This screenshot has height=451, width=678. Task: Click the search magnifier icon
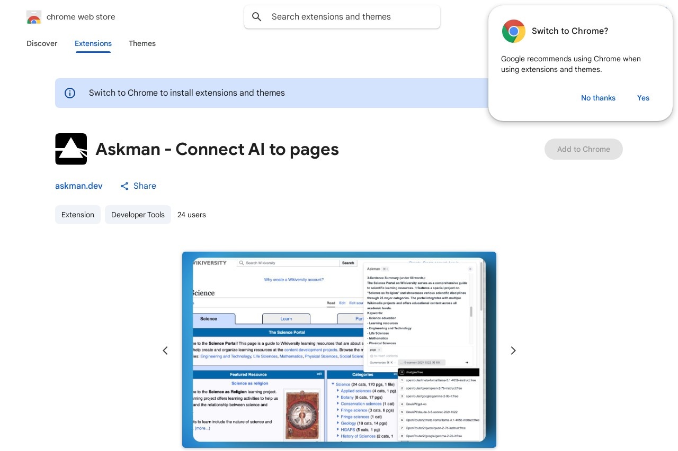[257, 17]
